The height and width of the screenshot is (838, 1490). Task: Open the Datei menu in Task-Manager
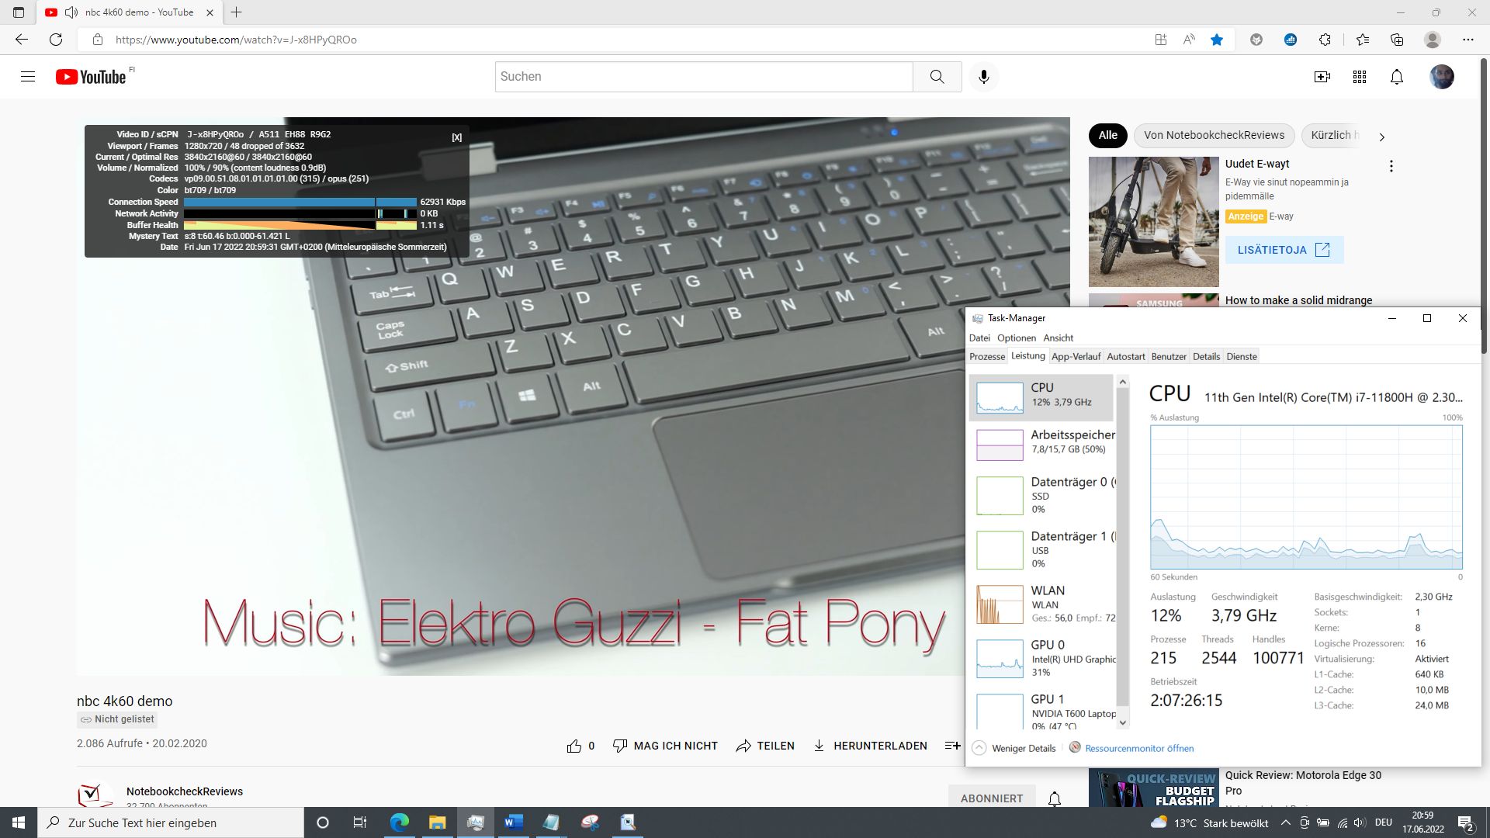click(979, 338)
